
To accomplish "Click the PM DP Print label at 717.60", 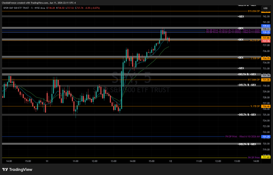I will tap(254, 158).
